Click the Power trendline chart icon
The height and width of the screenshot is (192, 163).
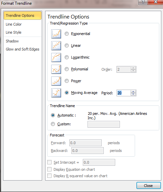click(x=56, y=81)
